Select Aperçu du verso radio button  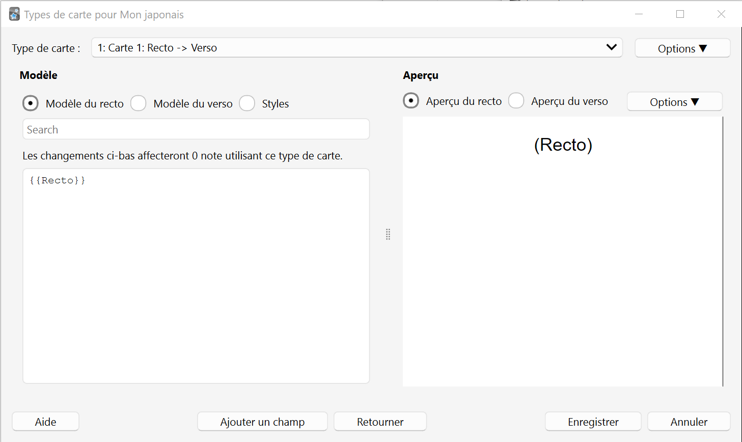point(516,101)
